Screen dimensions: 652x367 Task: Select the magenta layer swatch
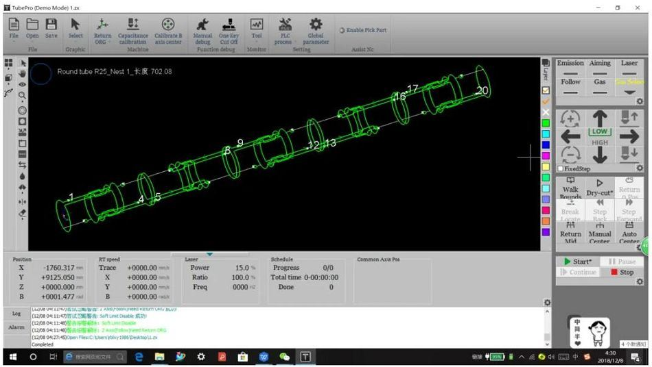point(546,155)
